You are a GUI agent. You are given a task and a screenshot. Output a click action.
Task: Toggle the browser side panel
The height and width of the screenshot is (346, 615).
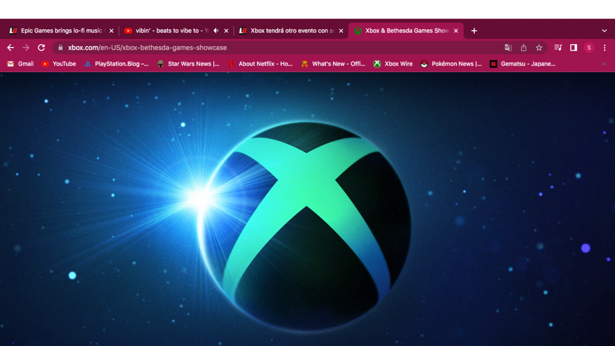(x=573, y=48)
